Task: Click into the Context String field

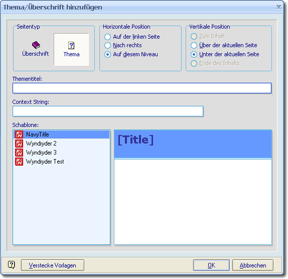Action: [x=108, y=111]
